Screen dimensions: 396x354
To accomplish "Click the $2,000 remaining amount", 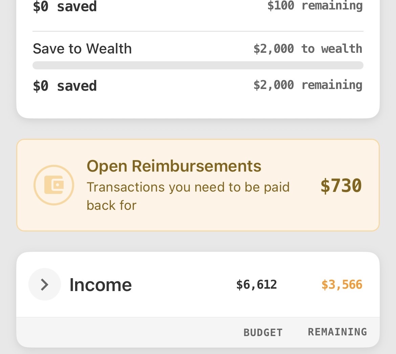I will [x=308, y=85].
